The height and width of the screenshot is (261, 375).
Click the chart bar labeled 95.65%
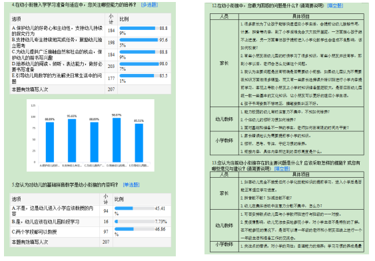[x=72, y=140]
